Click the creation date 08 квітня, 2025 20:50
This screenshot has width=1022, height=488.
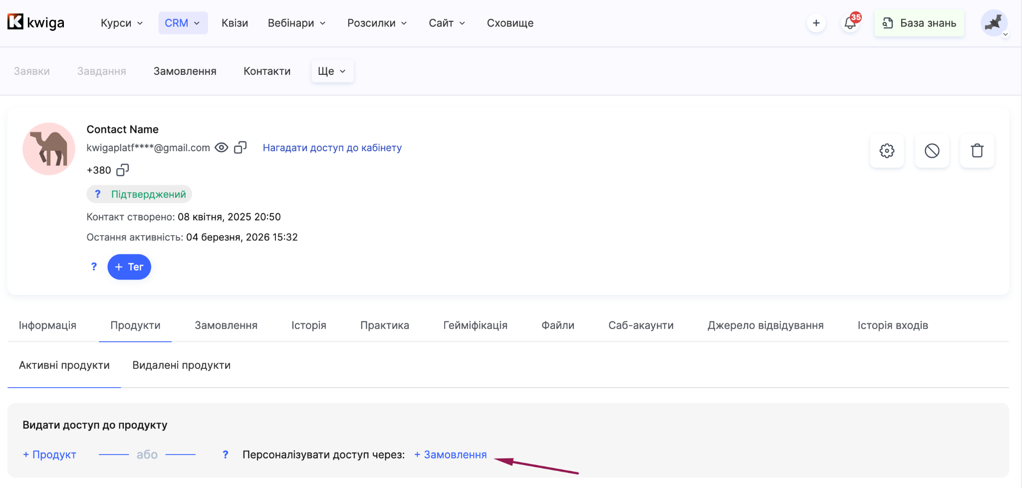coord(229,217)
